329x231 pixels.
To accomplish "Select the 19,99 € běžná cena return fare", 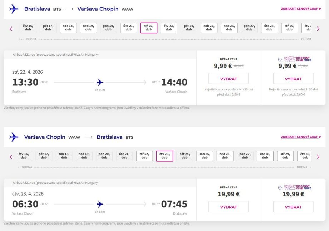I will (x=229, y=207).
